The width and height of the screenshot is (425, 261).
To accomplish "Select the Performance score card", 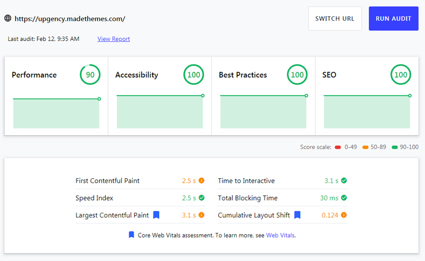I will [56, 95].
